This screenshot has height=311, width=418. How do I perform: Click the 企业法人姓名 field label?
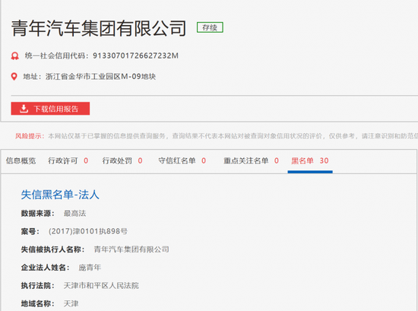pyautogui.click(x=45, y=268)
